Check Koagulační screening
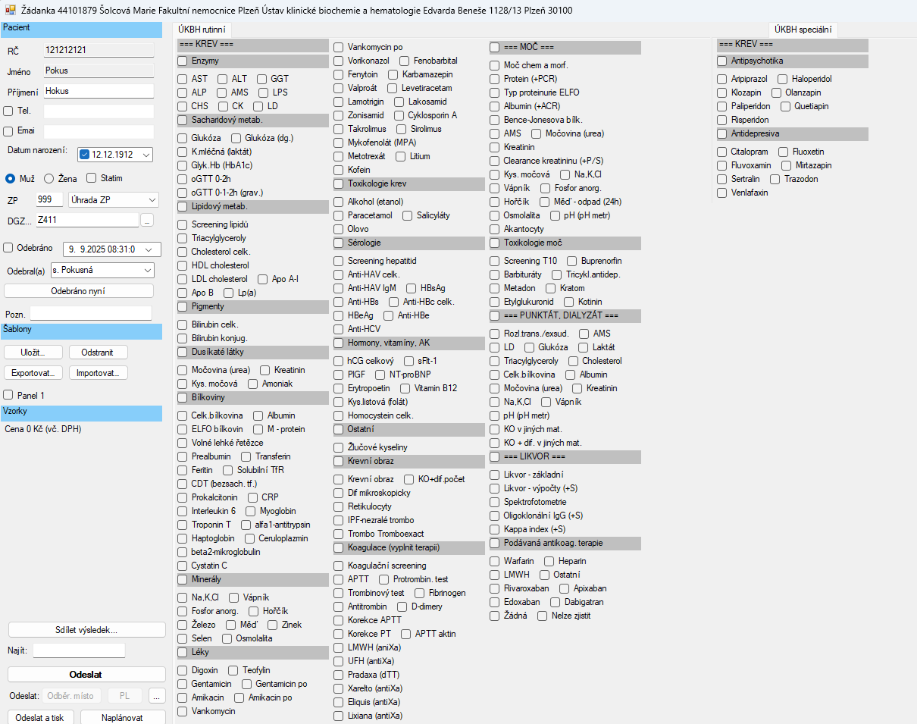This screenshot has height=724, width=917. (339, 566)
